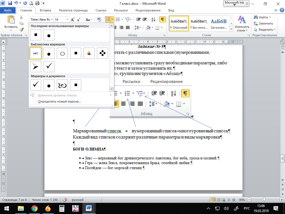Screen dimensions: 285x214
Task: Click the zoom slider in the status bar
Action: [264, 200]
